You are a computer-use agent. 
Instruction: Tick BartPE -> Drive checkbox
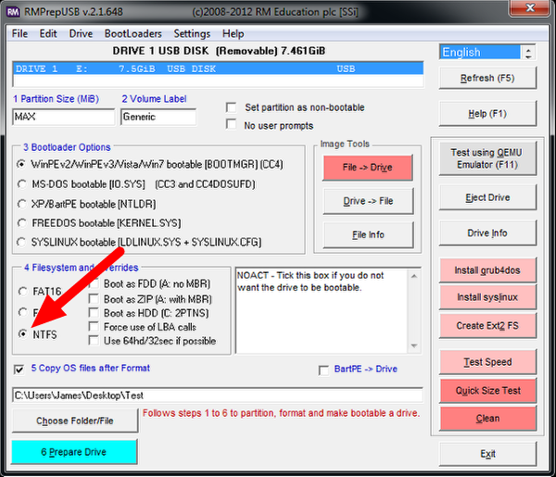pos(323,370)
